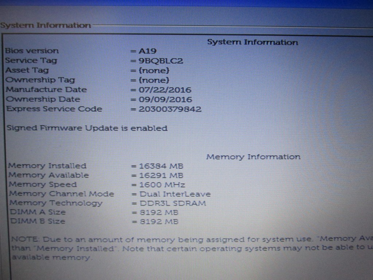The height and width of the screenshot is (280, 373).
Task: Select the 1600 MHz memory speed value
Action: [x=162, y=185]
